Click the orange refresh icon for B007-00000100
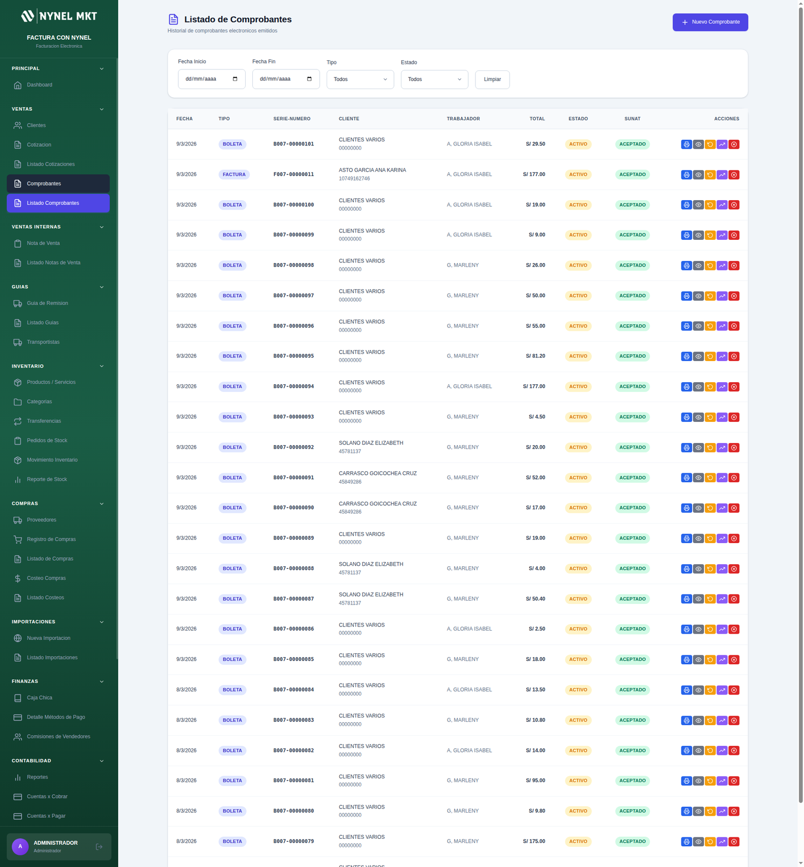804x867 pixels. [x=710, y=205]
